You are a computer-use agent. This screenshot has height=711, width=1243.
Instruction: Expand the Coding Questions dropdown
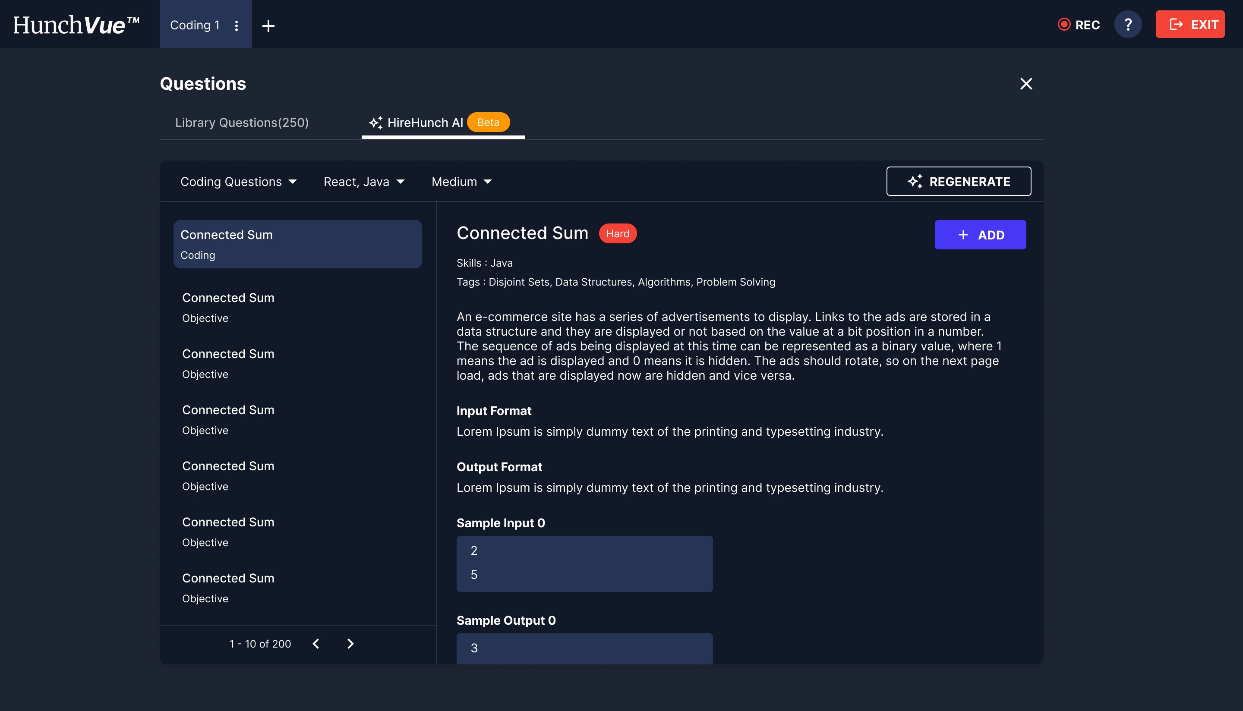point(238,182)
